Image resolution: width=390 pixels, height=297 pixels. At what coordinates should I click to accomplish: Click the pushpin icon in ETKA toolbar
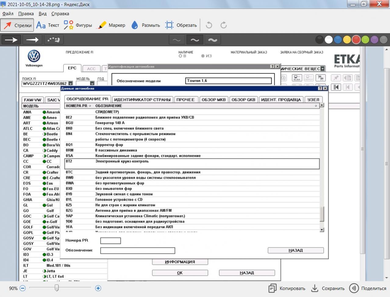click(336, 78)
